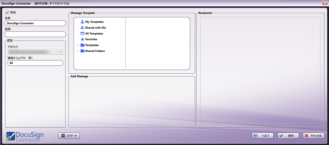Click the キャンセル button

pyautogui.click(x=314, y=136)
